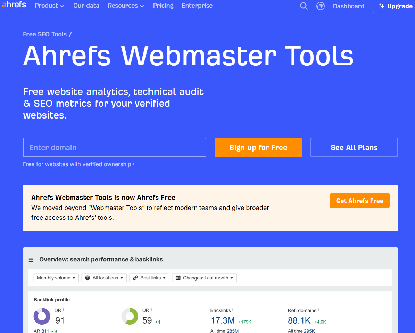415x333 pixels.
Task: Click the UR value 59
Action: (x=147, y=320)
